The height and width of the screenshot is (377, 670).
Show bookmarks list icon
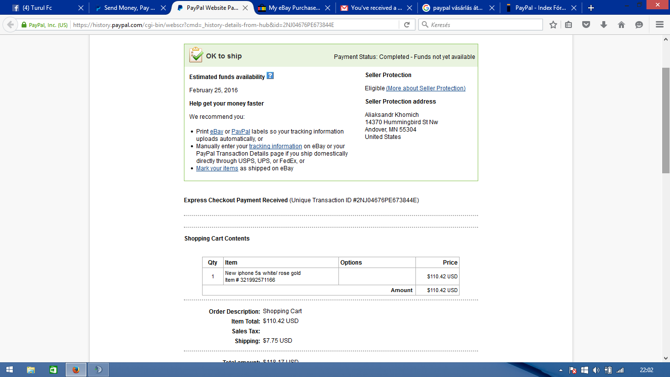[x=568, y=25]
